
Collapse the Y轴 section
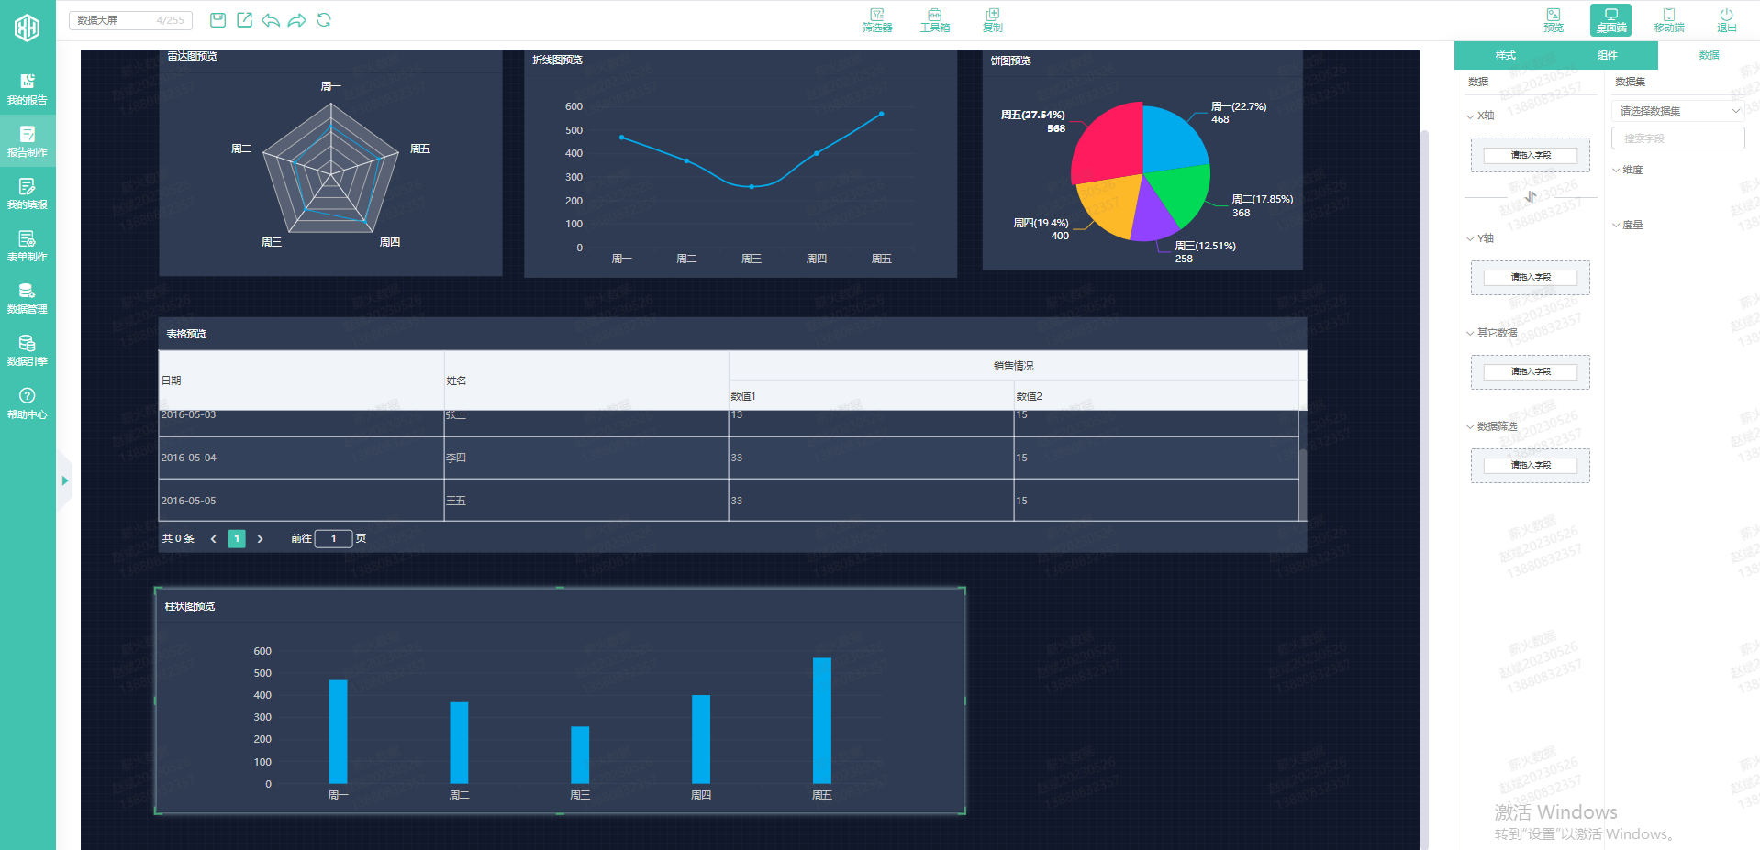tap(1471, 238)
